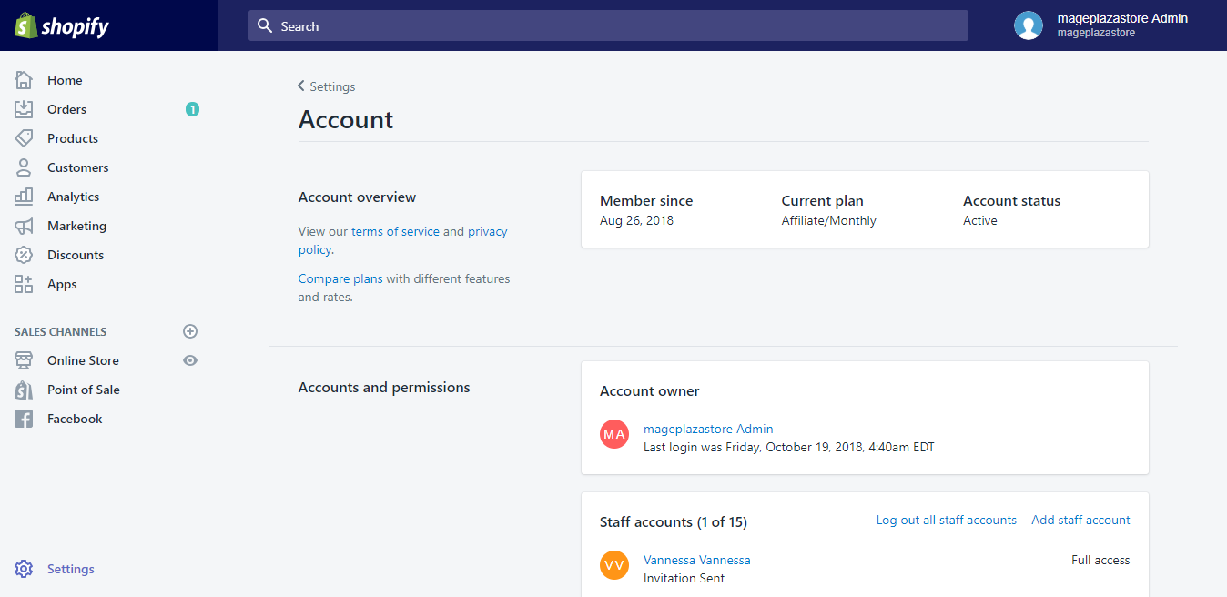Click the 'Invitation Sent' status text
Screen dimensions: 1227x597
pos(684,578)
